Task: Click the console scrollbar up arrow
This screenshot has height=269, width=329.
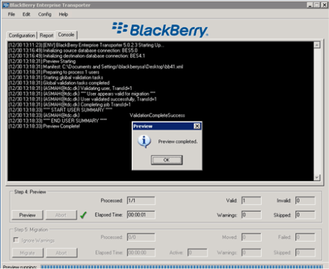Action: (x=317, y=45)
